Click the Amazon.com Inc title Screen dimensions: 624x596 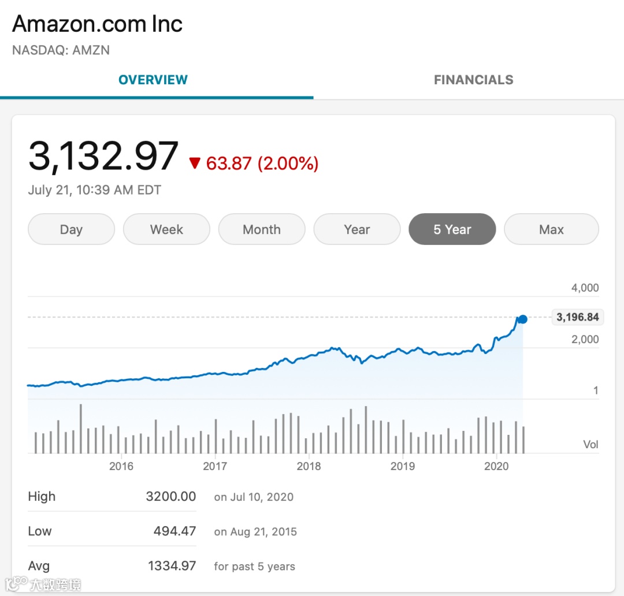point(97,24)
